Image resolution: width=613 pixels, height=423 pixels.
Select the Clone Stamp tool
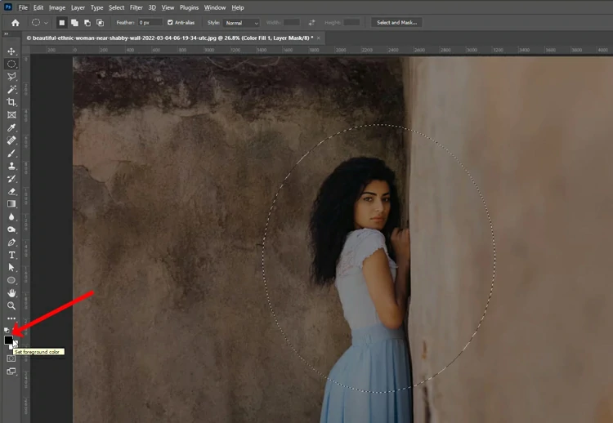[11, 166]
